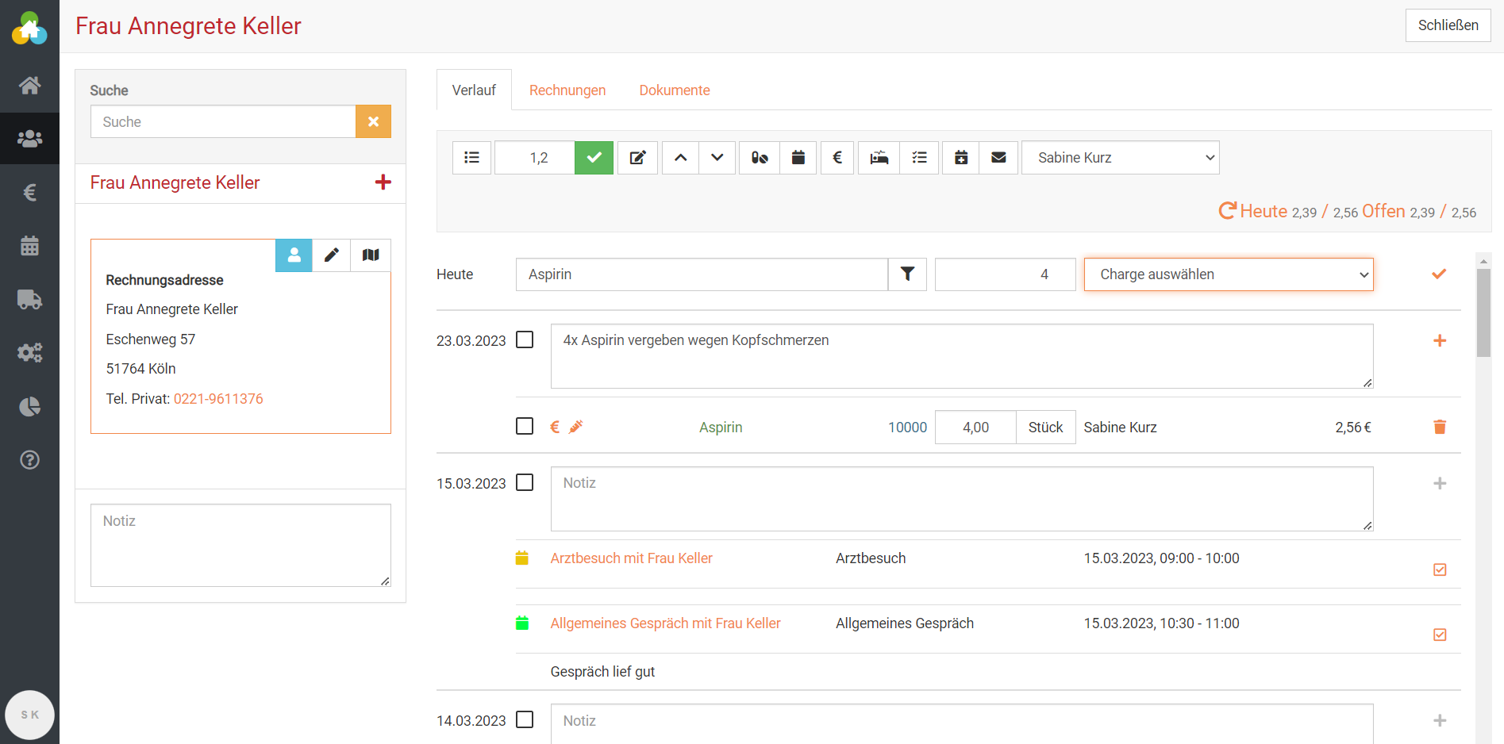Screen dimensions: 1504x744
Task: Click the filter funnel icon beside Aspirin
Action: click(x=907, y=274)
